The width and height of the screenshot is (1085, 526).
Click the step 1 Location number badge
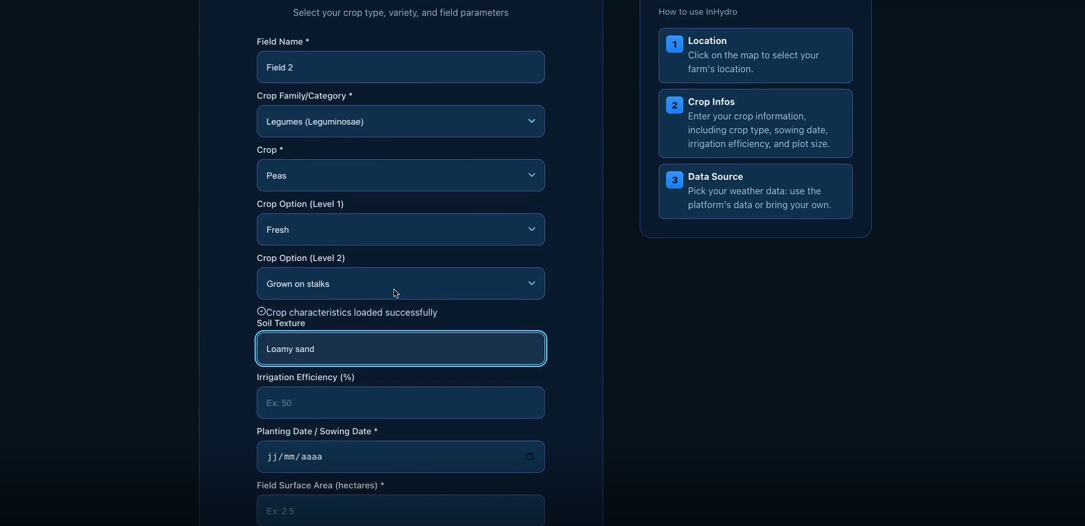click(x=674, y=44)
